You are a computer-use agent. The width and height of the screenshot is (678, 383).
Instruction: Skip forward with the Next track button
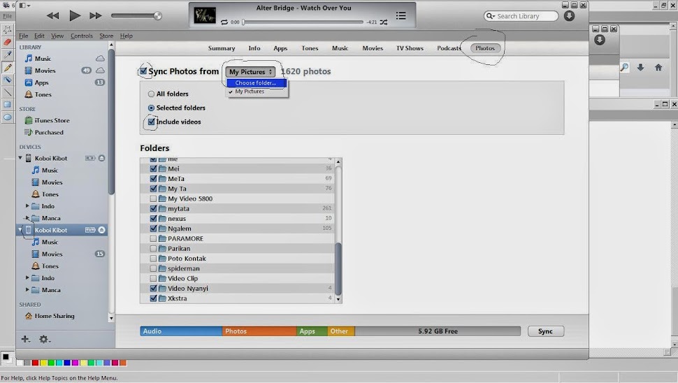(x=96, y=16)
